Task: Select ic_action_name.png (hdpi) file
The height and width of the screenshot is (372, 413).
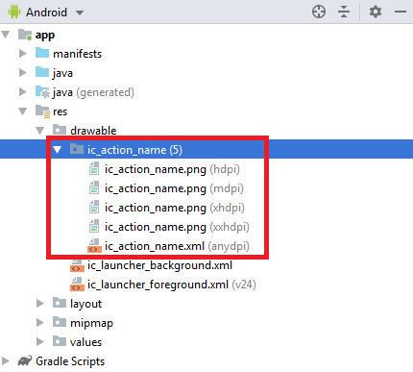Action: [172, 169]
